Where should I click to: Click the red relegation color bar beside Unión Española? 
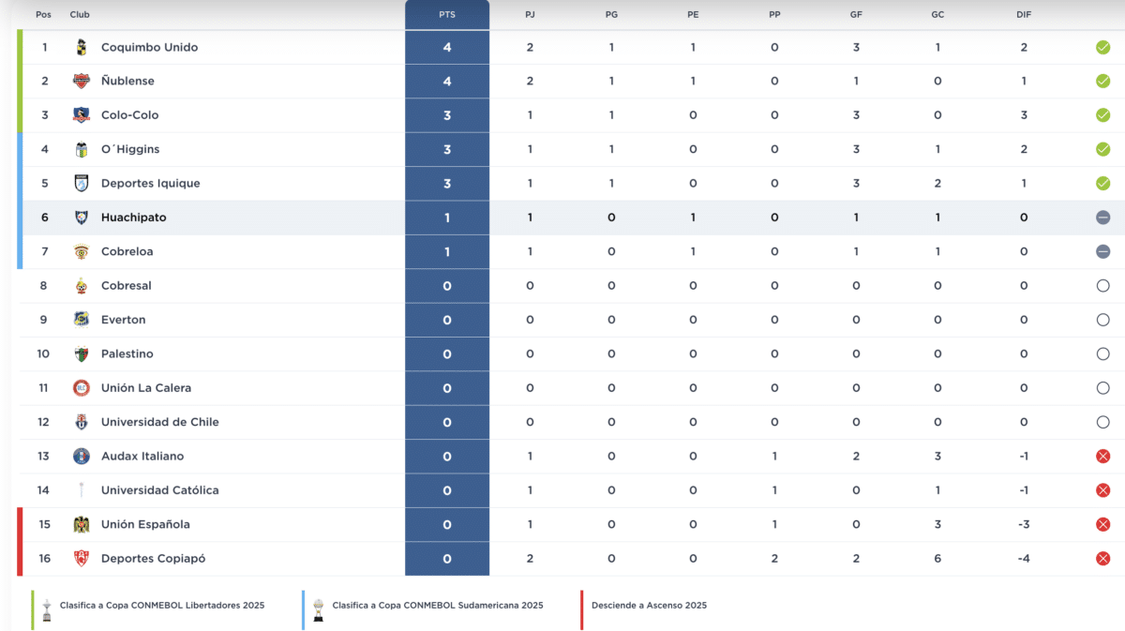(x=21, y=524)
